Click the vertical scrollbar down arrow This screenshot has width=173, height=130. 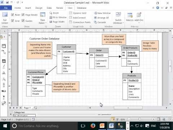click(x=170, y=104)
